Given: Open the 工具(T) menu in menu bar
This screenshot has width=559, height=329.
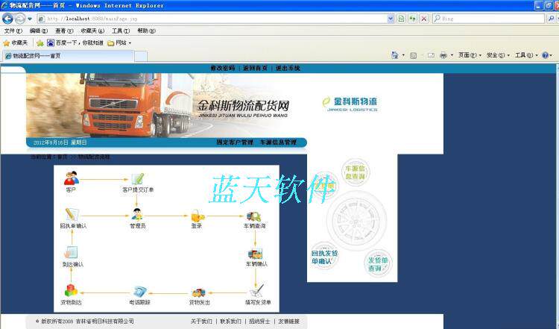Looking at the screenshot, I should tap(121, 31).
